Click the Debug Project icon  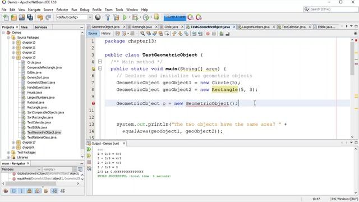[x=135, y=17]
